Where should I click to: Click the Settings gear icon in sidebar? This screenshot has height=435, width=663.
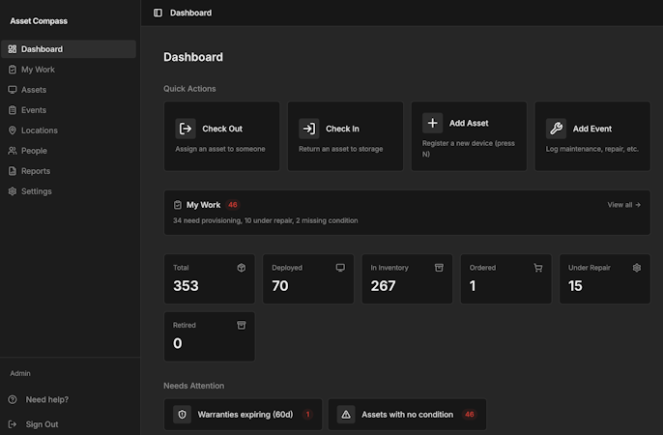tap(13, 191)
